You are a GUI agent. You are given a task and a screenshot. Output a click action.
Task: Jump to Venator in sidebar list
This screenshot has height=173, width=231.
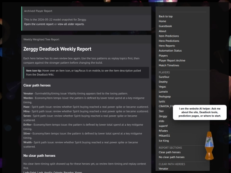click(x=163, y=169)
